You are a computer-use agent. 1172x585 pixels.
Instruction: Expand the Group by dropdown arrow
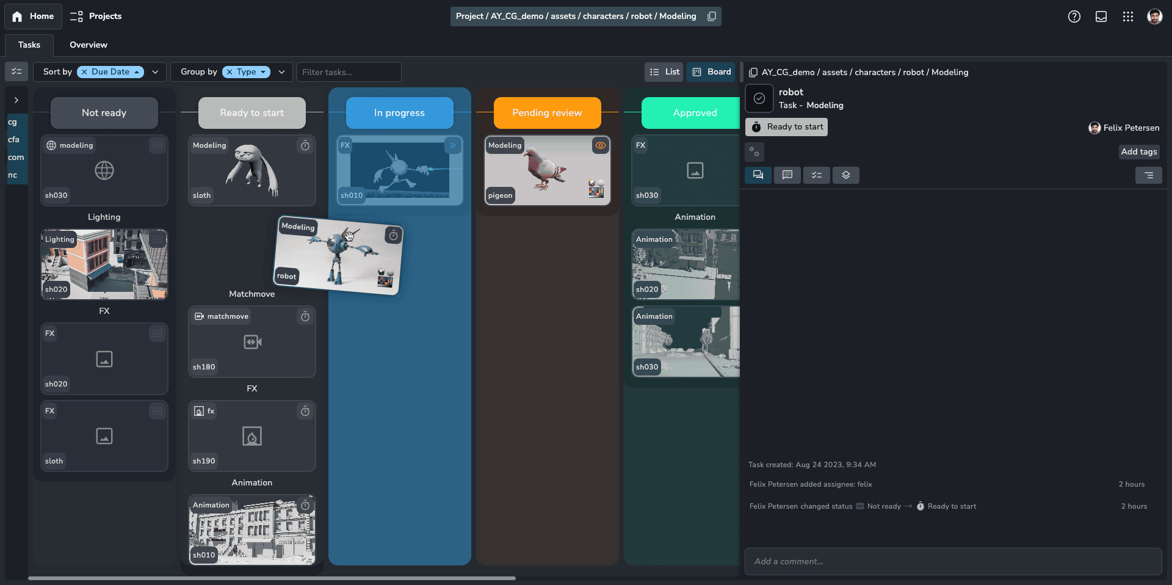coord(281,71)
